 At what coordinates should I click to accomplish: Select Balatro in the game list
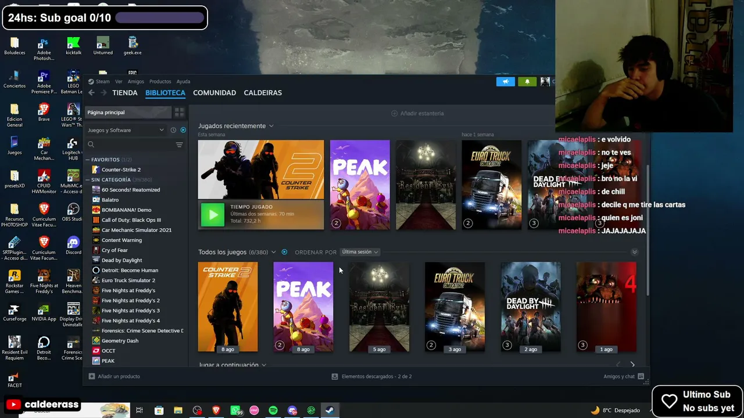[x=110, y=200]
